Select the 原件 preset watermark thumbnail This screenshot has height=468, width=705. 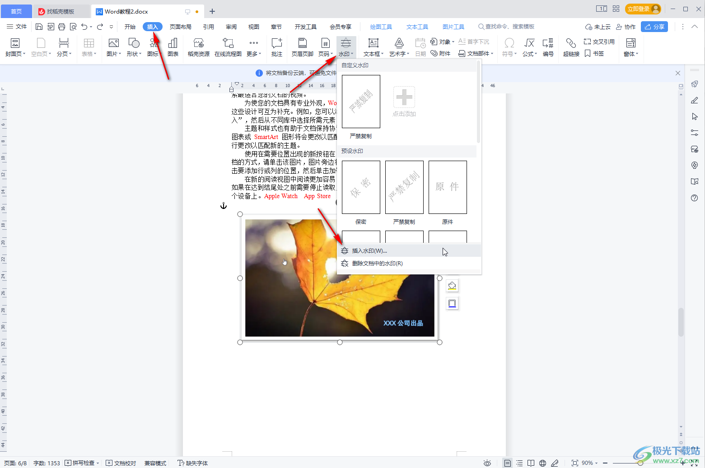pos(448,187)
